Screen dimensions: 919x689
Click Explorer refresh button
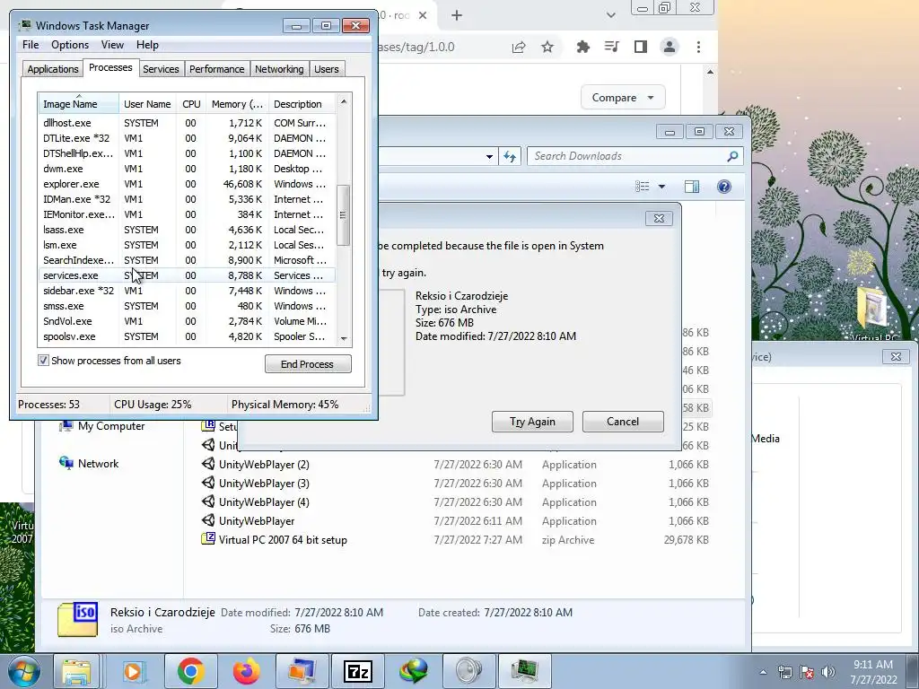tap(510, 156)
